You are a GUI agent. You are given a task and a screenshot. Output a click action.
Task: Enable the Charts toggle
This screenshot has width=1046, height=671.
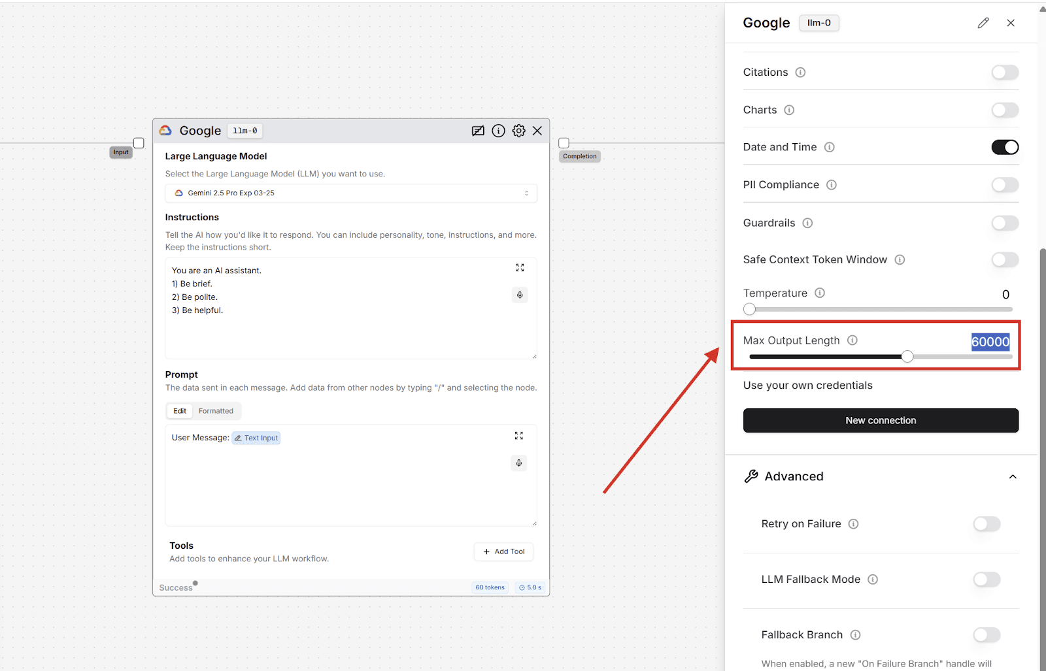pyautogui.click(x=1005, y=110)
